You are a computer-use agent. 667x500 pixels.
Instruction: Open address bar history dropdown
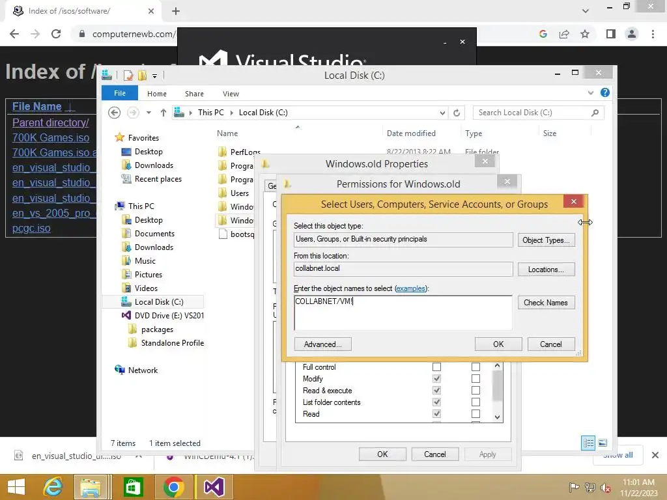(442, 113)
